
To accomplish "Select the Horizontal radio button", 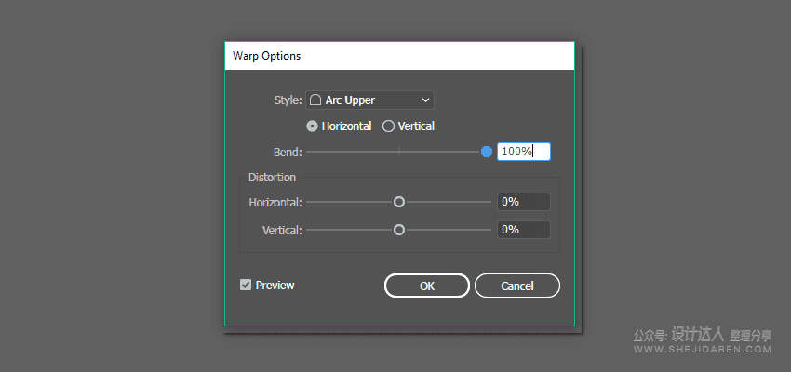I will point(313,126).
